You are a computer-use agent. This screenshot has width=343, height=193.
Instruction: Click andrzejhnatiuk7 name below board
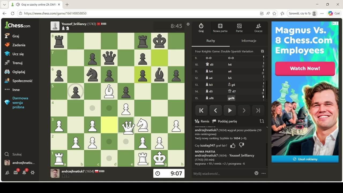[x=73, y=171]
